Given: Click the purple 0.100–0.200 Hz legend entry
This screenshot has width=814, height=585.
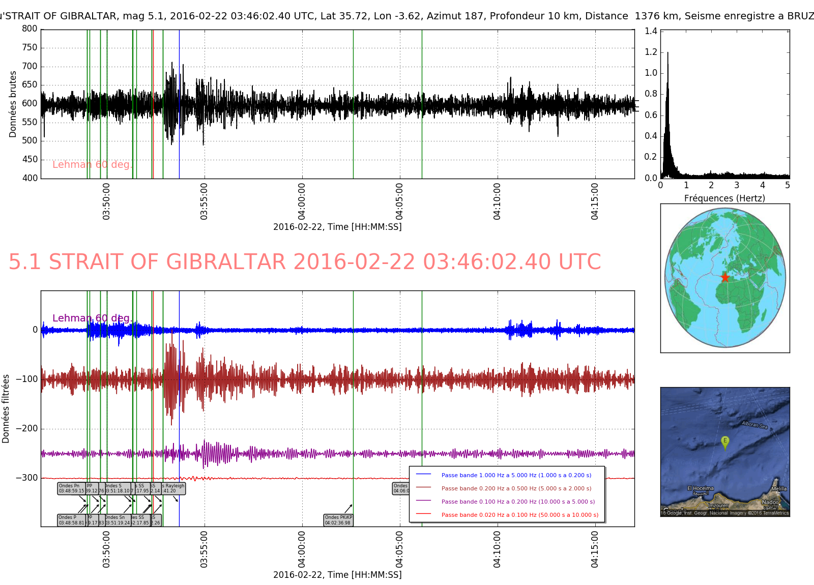Looking at the screenshot, I should [518, 502].
